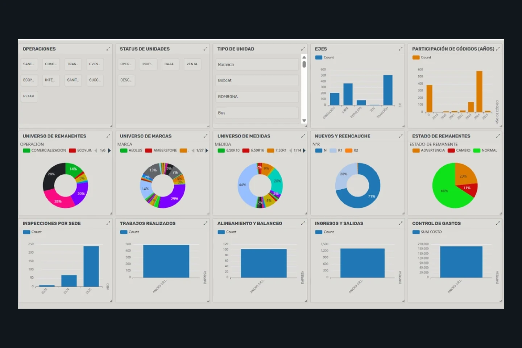Viewport: 522px width, 348px height.
Task: Toggle the 6.50R10 size legend entry
Action: [229, 150]
